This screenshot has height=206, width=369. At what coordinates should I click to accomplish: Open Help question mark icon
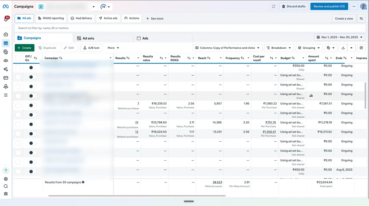coord(6,170)
